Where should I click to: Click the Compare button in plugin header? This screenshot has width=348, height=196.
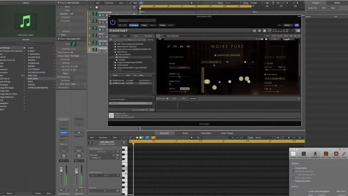134,26
